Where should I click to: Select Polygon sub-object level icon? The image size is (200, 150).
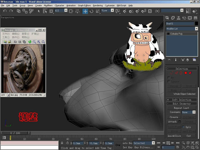tap(186, 73)
